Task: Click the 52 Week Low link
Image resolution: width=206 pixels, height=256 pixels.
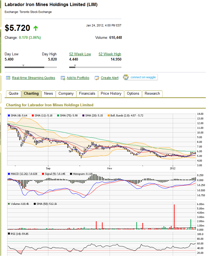Action: (80, 54)
